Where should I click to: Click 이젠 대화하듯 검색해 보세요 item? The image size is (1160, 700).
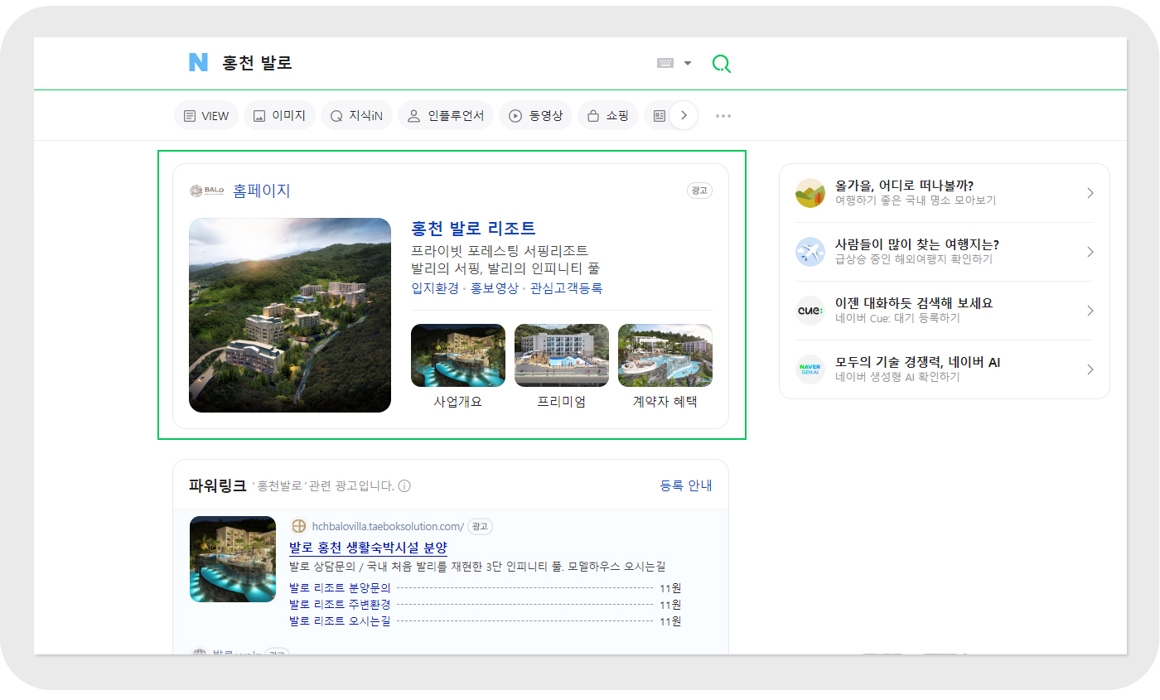click(945, 311)
